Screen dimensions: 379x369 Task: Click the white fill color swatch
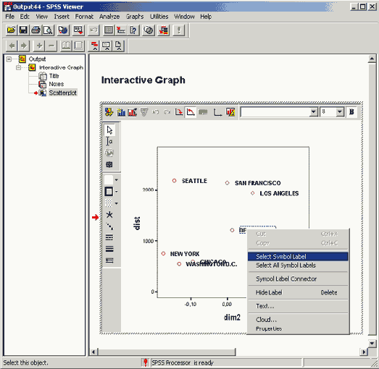coord(109,180)
